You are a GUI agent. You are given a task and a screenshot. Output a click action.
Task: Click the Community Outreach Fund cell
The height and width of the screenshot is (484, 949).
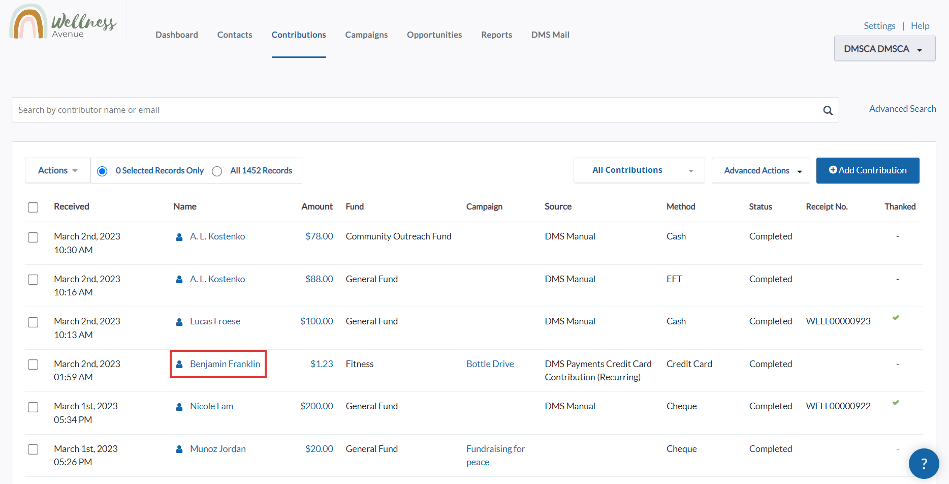coord(398,236)
